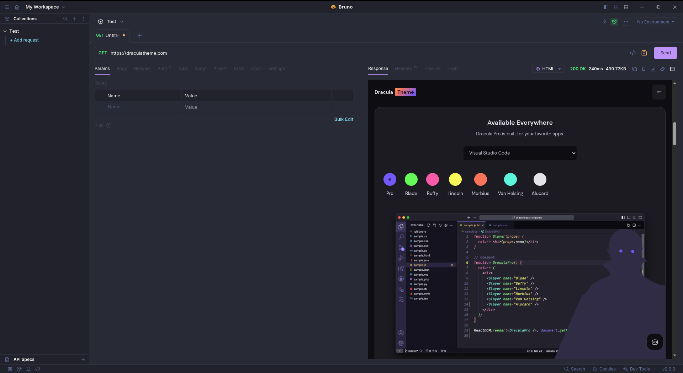Click the response preview scrollbar thumb
The height and width of the screenshot is (373, 683).
point(674,134)
